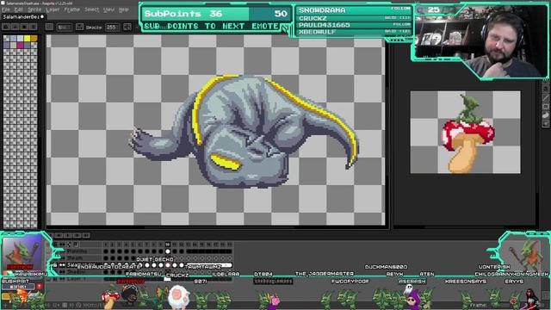Click the brush size field
The width and height of the screenshot is (551, 310).
[x=65, y=27]
